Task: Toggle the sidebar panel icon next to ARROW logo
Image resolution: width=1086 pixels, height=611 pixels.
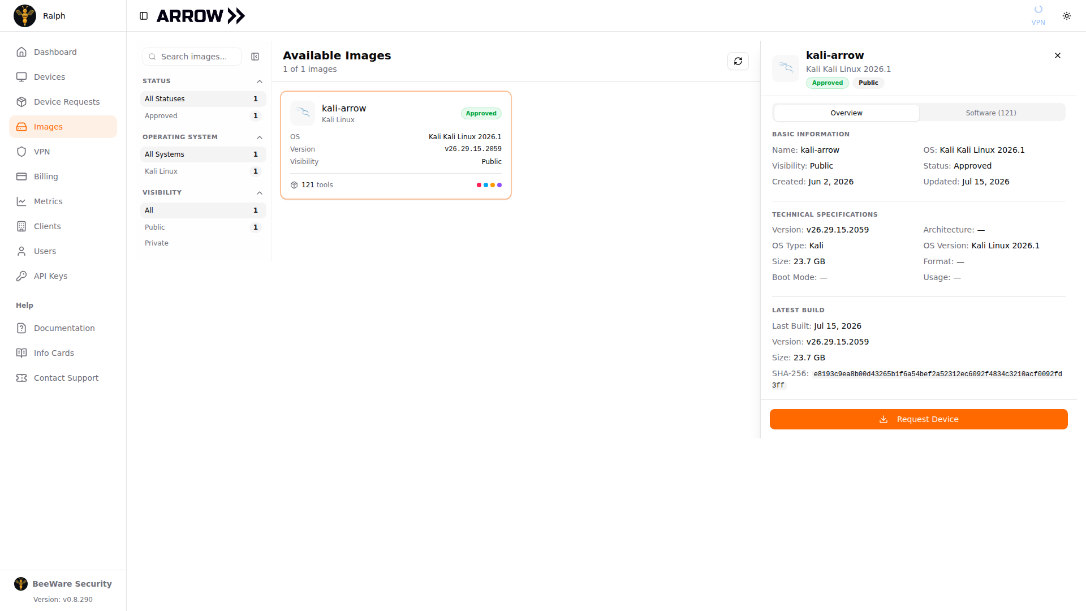Action: pos(144,16)
